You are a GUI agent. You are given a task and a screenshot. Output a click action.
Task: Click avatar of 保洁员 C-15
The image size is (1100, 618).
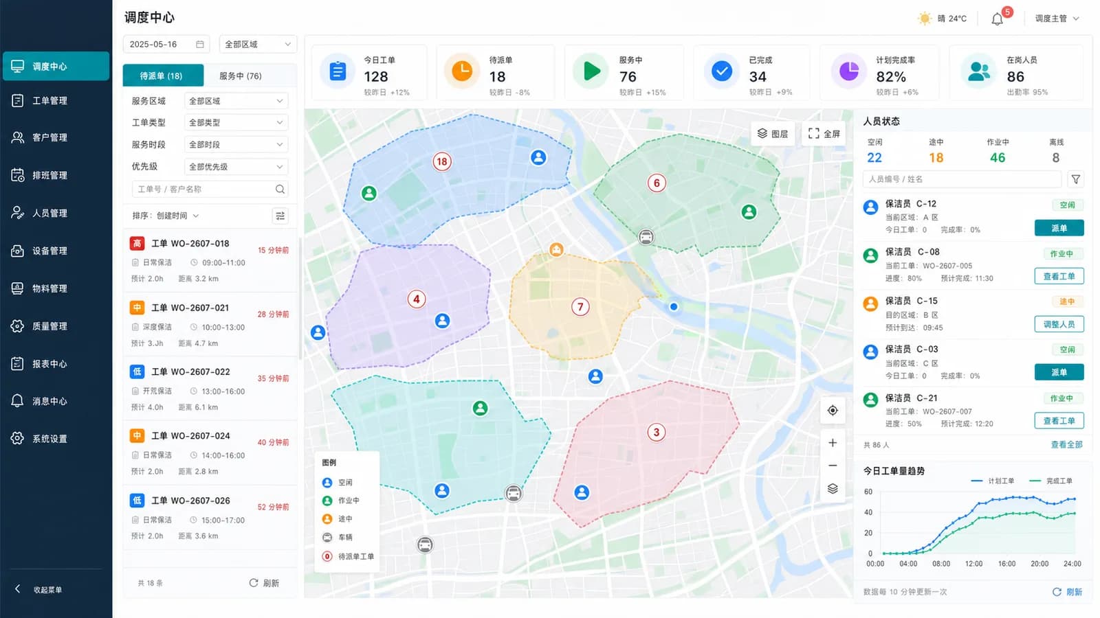[x=870, y=304]
